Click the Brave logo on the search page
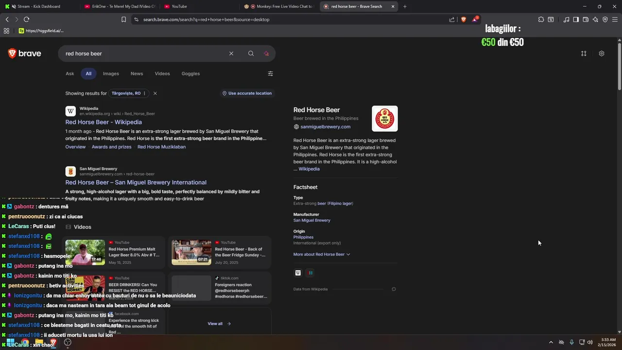This screenshot has width=622, height=350. (25, 53)
